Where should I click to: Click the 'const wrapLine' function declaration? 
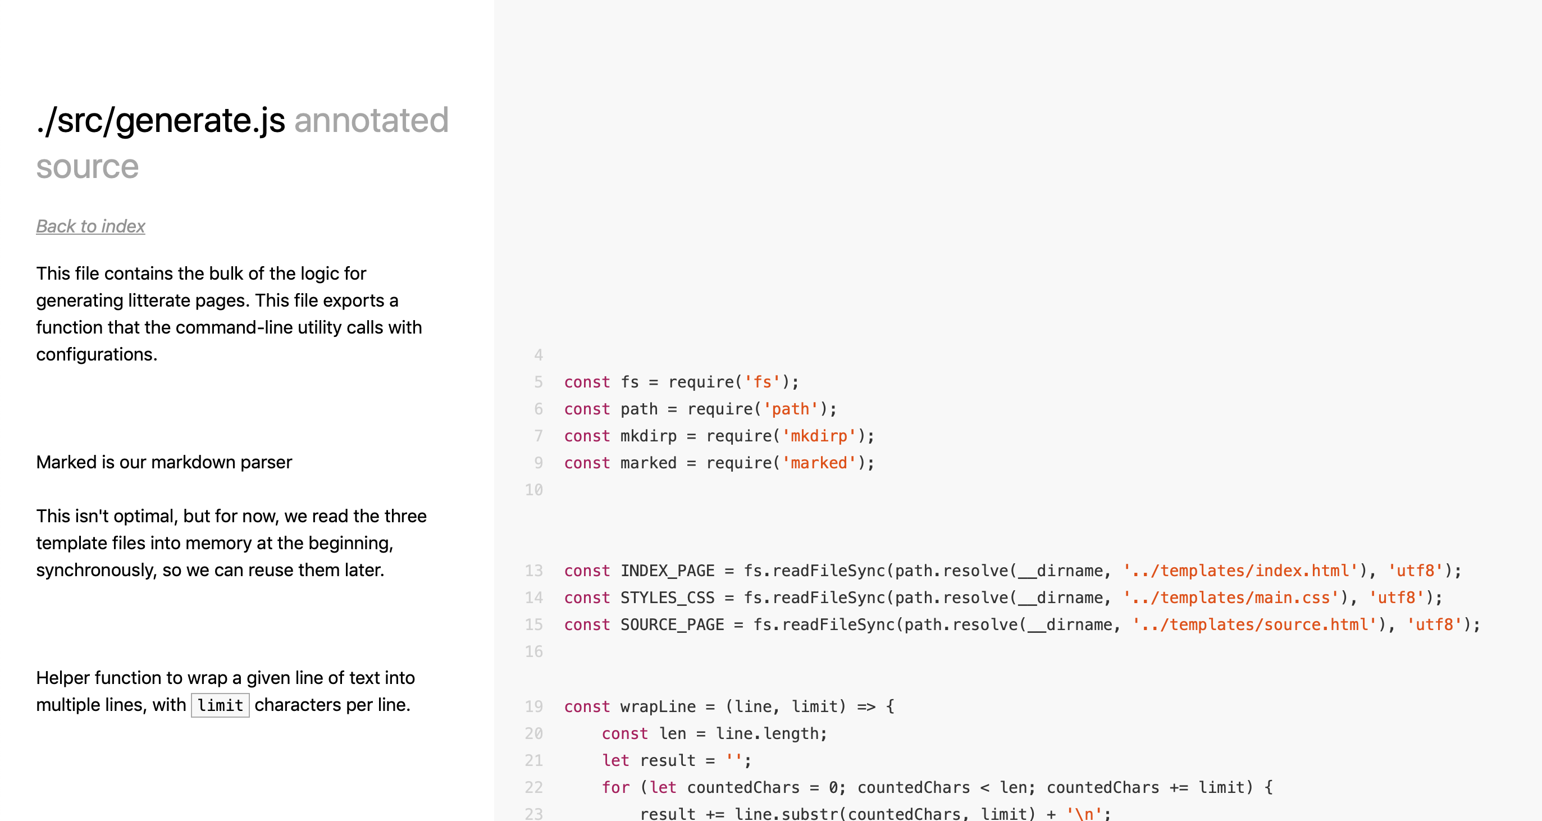(x=729, y=706)
